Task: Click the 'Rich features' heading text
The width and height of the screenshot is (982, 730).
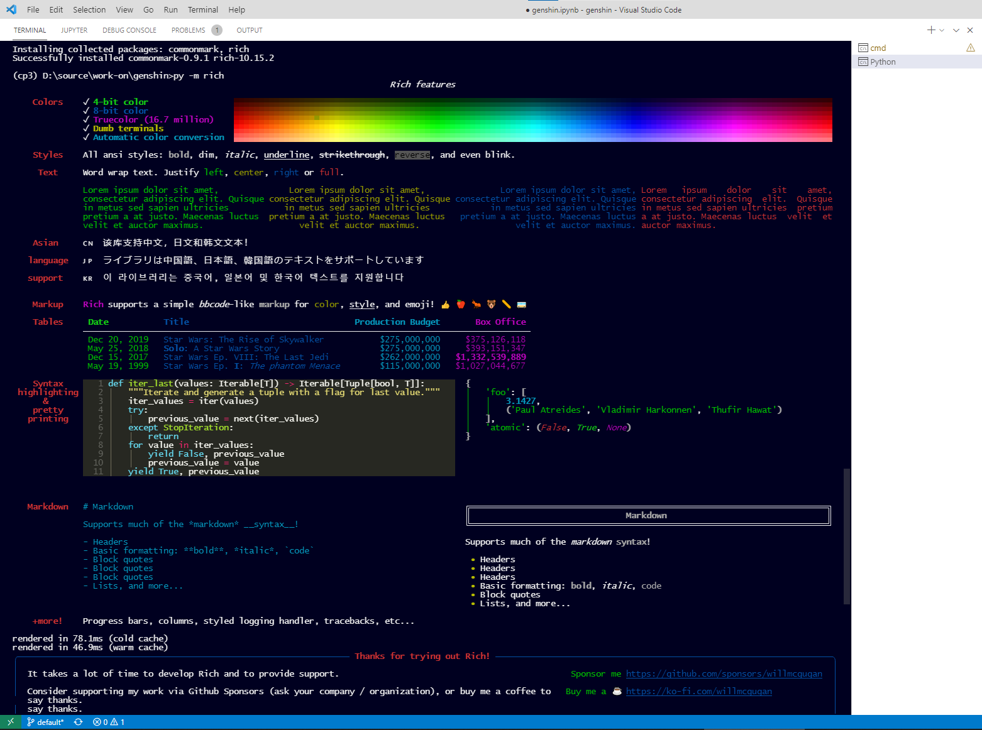Action: click(x=422, y=84)
